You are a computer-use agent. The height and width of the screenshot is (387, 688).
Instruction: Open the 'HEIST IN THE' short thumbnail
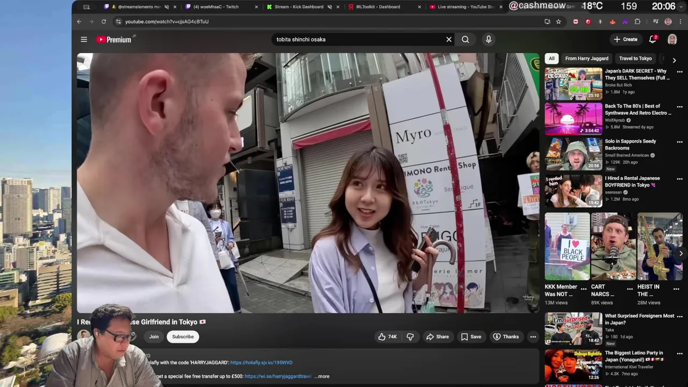point(660,246)
